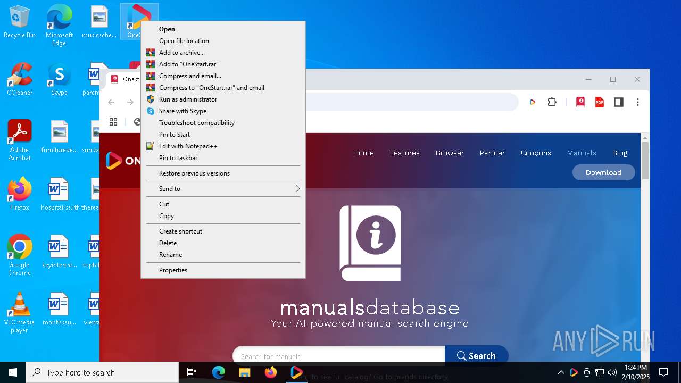Launch Edge from the taskbar

tap(219, 372)
